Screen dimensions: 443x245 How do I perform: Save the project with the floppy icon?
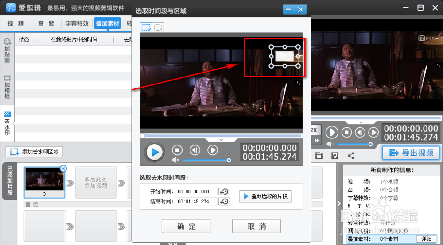click(x=319, y=156)
